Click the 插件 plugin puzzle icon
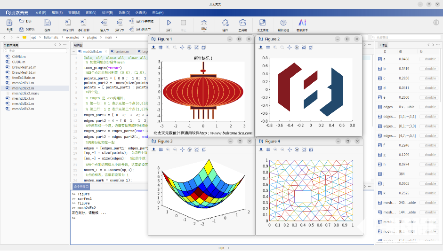The image size is (443, 252). tap(225, 23)
